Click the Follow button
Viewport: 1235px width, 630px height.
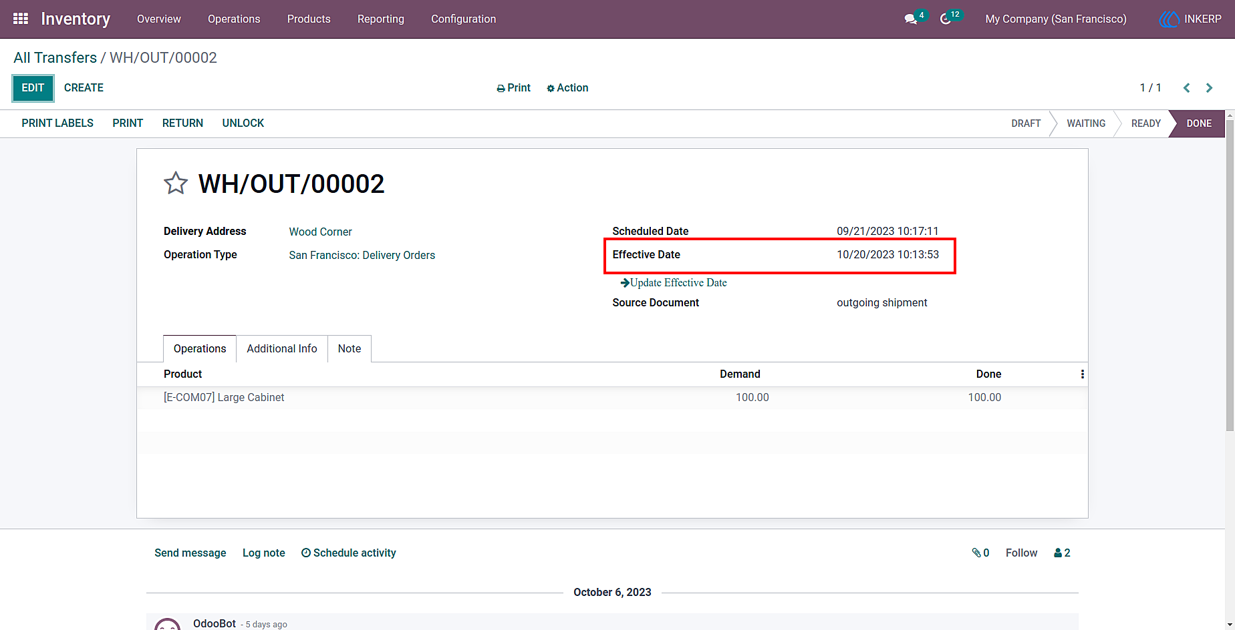pos(1021,553)
